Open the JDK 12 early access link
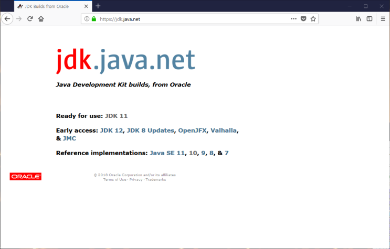The height and width of the screenshot is (249, 390). (111, 130)
